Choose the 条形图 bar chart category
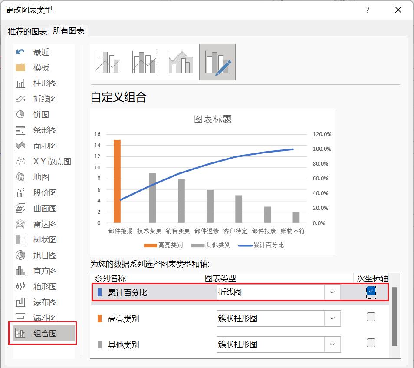 click(x=43, y=130)
